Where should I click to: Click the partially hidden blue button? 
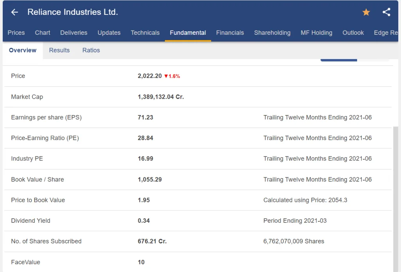[x=339, y=60]
